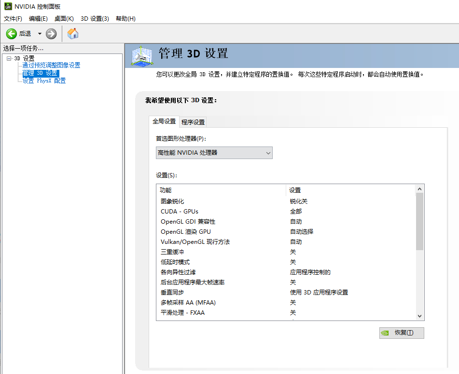Click the 设置 column header
This screenshot has width=459, height=374.
(x=350, y=190)
